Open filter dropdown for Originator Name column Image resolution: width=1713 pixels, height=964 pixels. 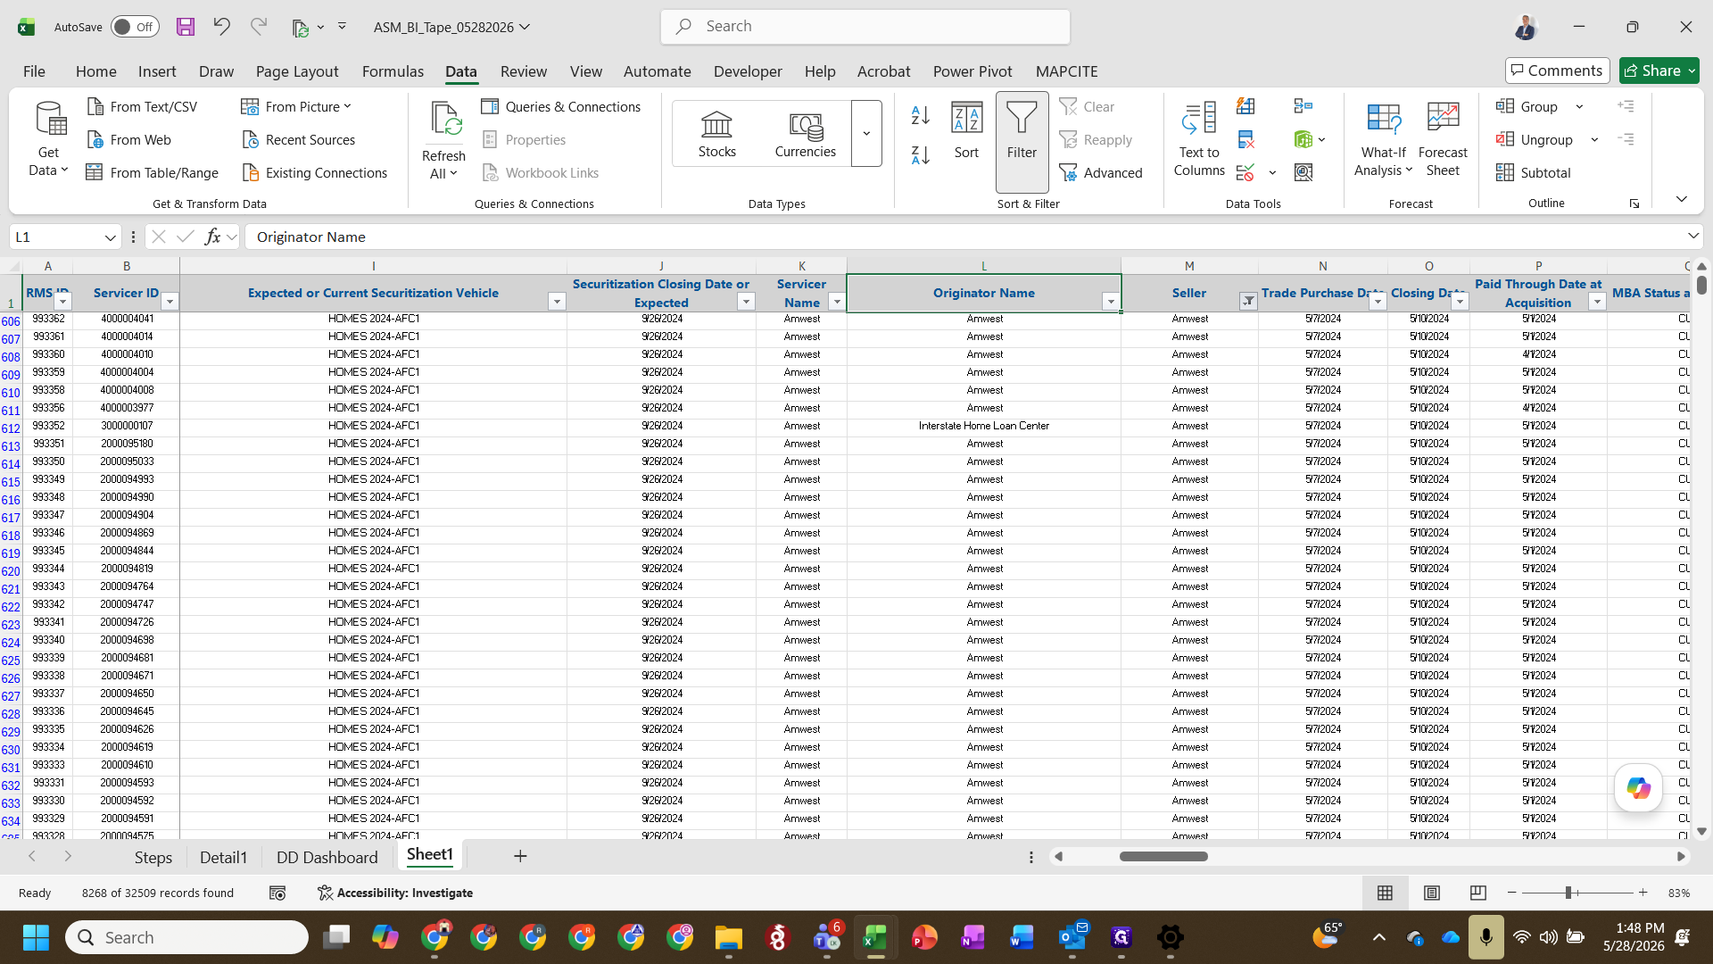[1111, 302]
